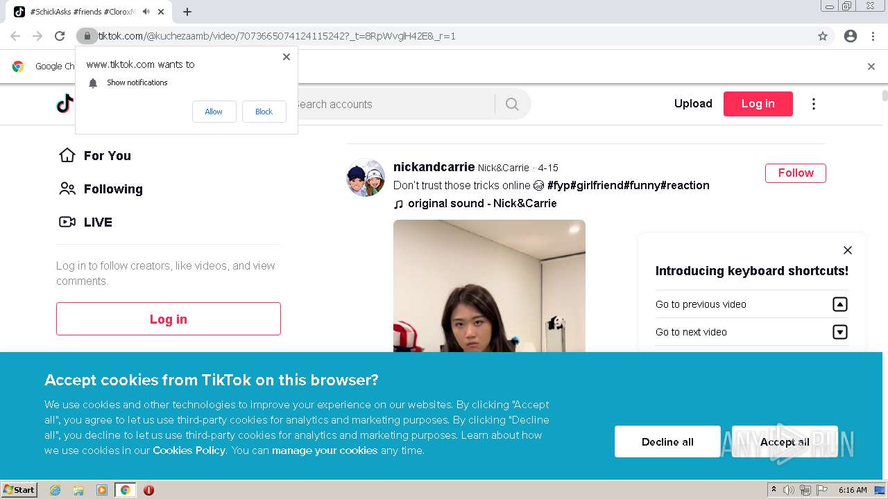Close the keyboard shortcuts popup
This screenshot has height=499, width=888.
847,250
